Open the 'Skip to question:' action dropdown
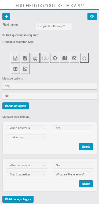Screen dimensions: 99x204 point(27,174)
